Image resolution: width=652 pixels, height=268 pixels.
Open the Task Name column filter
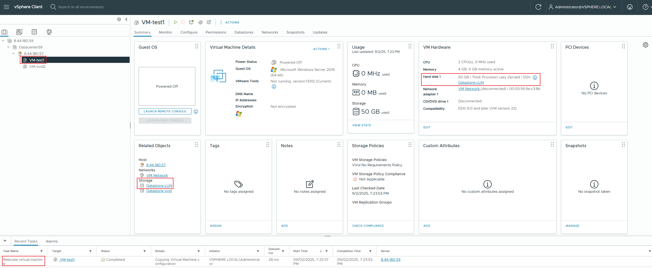pos(41,251)
